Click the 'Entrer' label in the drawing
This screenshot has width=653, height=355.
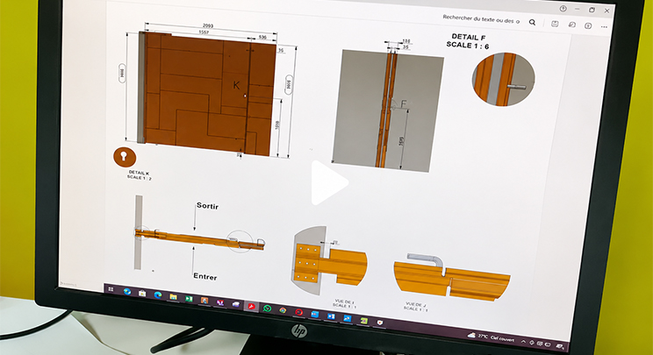coord(205,276)
